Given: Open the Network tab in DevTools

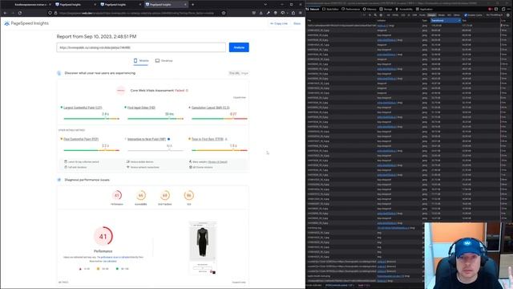Looking at the screenshot, I should pyautogui.click(x=313, y=9).
